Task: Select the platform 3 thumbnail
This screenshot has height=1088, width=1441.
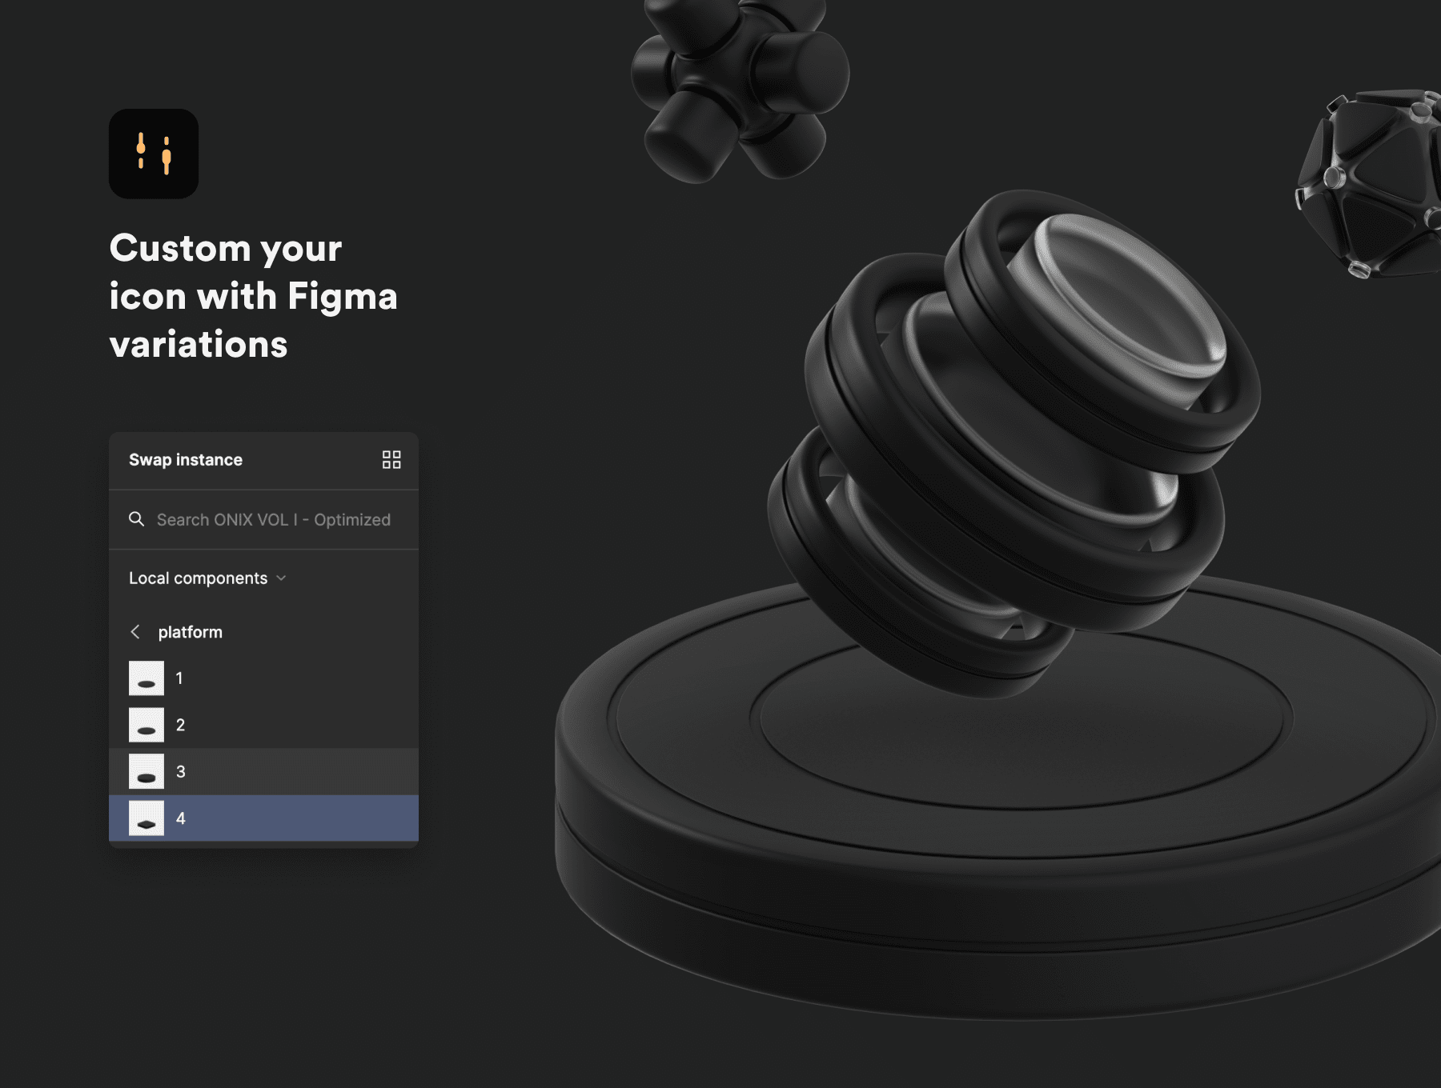Action: pyautogui.click(x=147, y=771)
